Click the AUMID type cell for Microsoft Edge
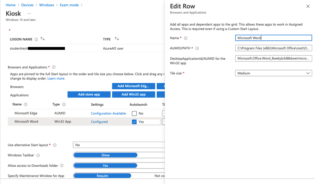The width and height of the screenshot is (315, 184). (60, 113)
